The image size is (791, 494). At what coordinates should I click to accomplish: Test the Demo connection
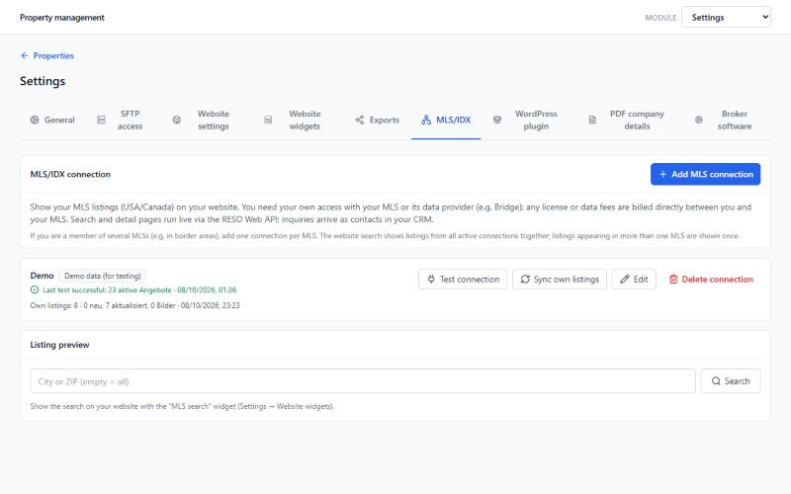pos(463,280)
